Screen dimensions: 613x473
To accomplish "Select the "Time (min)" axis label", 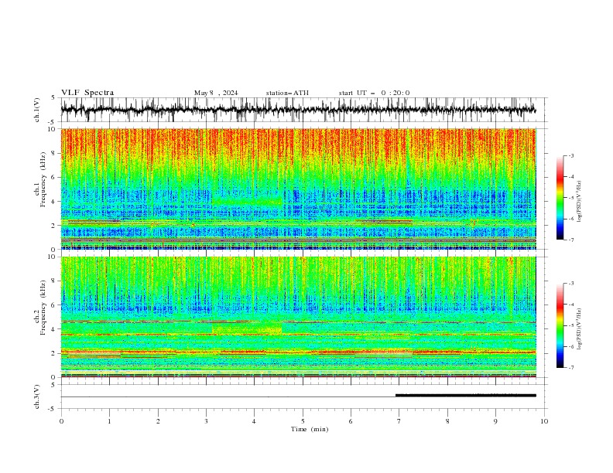I will coord(310,429).
